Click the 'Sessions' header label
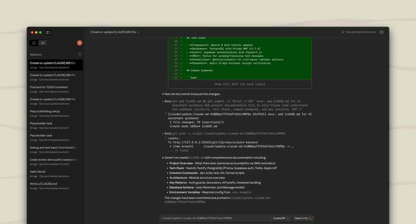Viewport: 416px width, 224px height. [x=36, y=55]
